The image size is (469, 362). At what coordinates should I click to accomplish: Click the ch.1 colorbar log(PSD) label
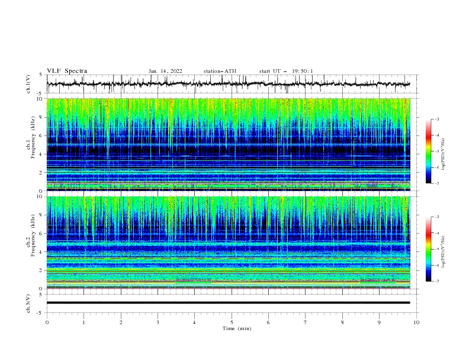[x=444, y=154]
